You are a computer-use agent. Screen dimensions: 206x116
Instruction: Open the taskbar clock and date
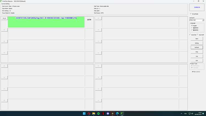[x=198, y=114]
